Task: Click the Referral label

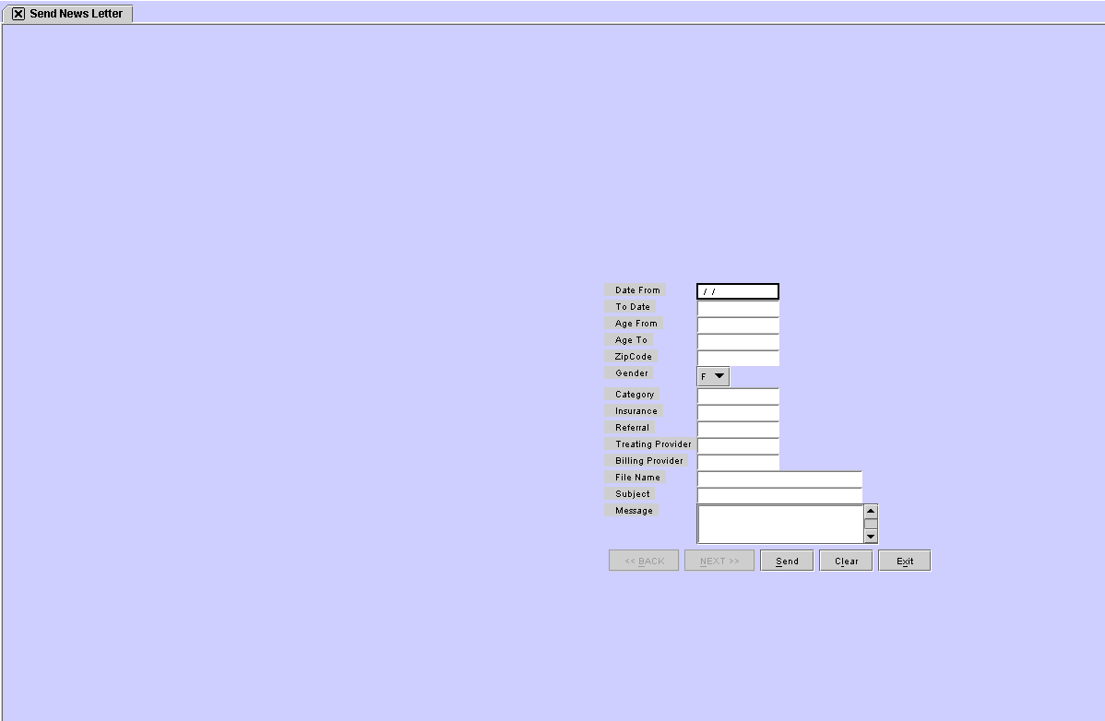Action: (x=630, y=428)
